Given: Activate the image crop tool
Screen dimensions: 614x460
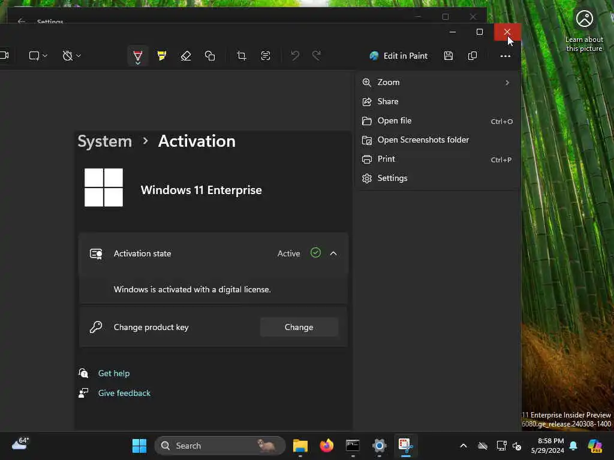Looking at the screenshot, I should (242, 56).
